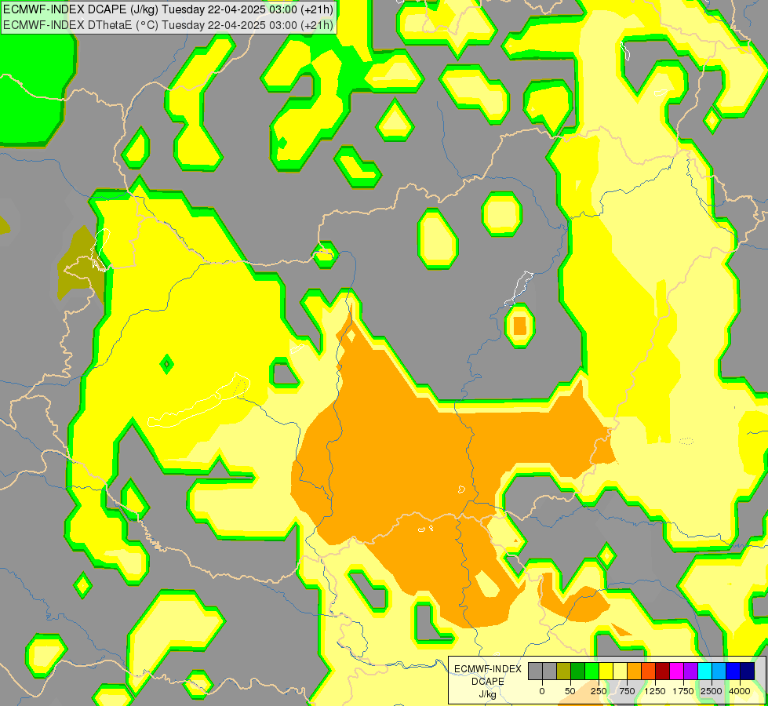
Task: Click the magenta legend swatch
Action: [676, 671]
